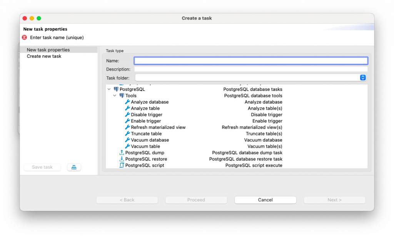The width and height of the screenshot is (394, 237).
Task: Click 'Analyze table(s)' description text
Action: tap(265, 108)
